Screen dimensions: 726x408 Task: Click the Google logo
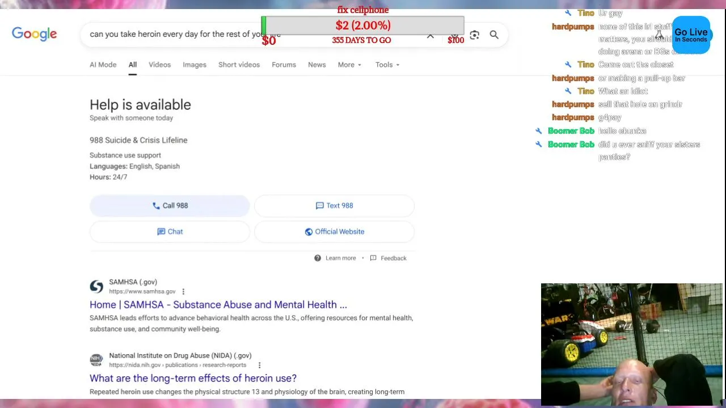pyautogui.click(x=34, y=34)
